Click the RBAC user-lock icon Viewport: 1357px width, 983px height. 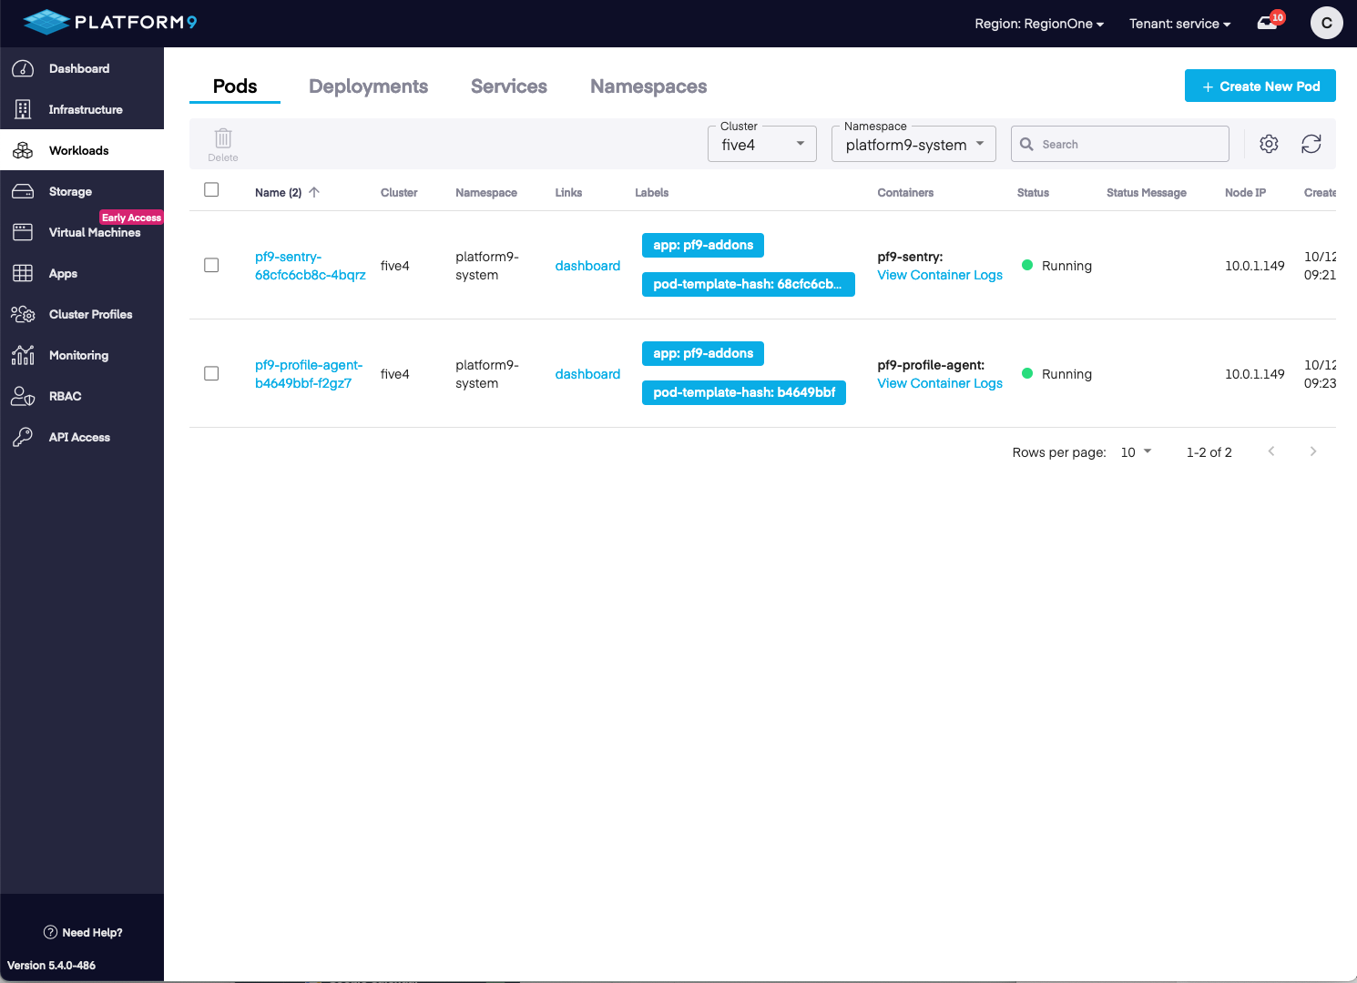click(x=23, y=396)
